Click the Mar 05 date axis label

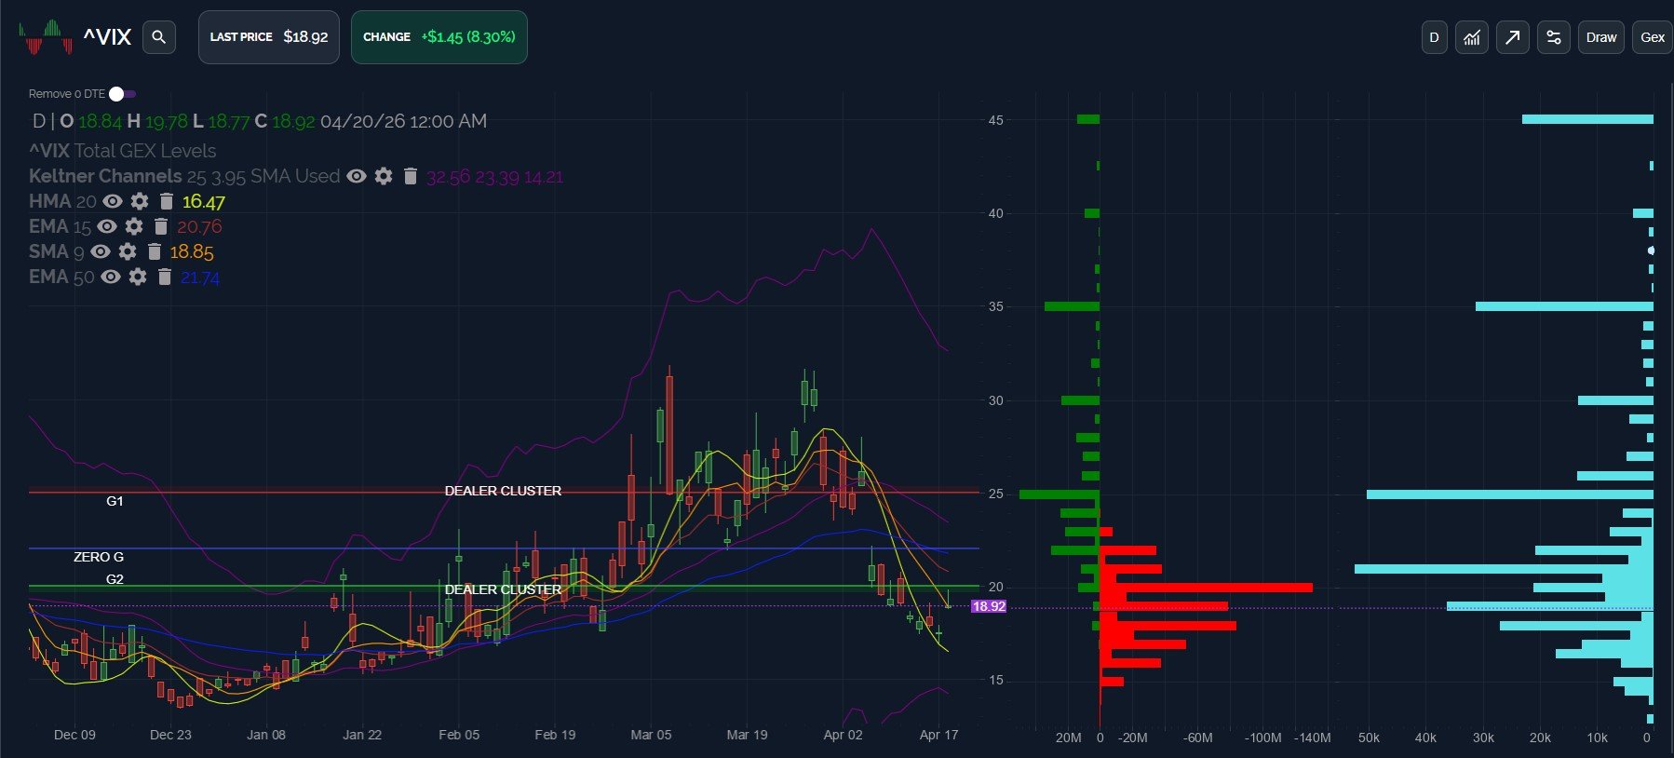click(651, 735)
